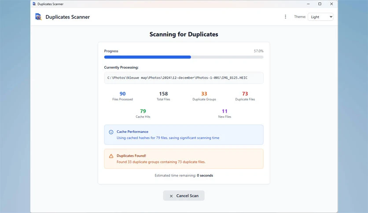Viewport: 368px width, 213px height.
Task: Click the Cache Performance heading
Action: pos(132,132)
